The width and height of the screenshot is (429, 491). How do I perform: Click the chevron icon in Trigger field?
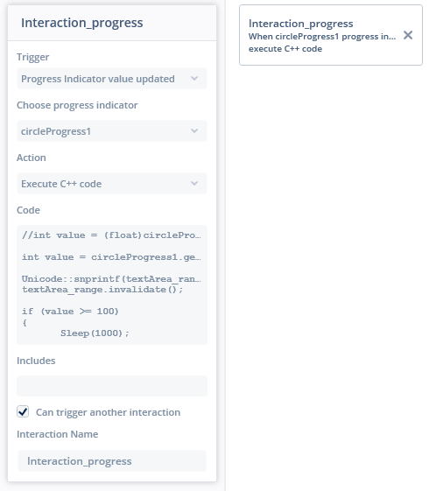click(x=194, y=78)
